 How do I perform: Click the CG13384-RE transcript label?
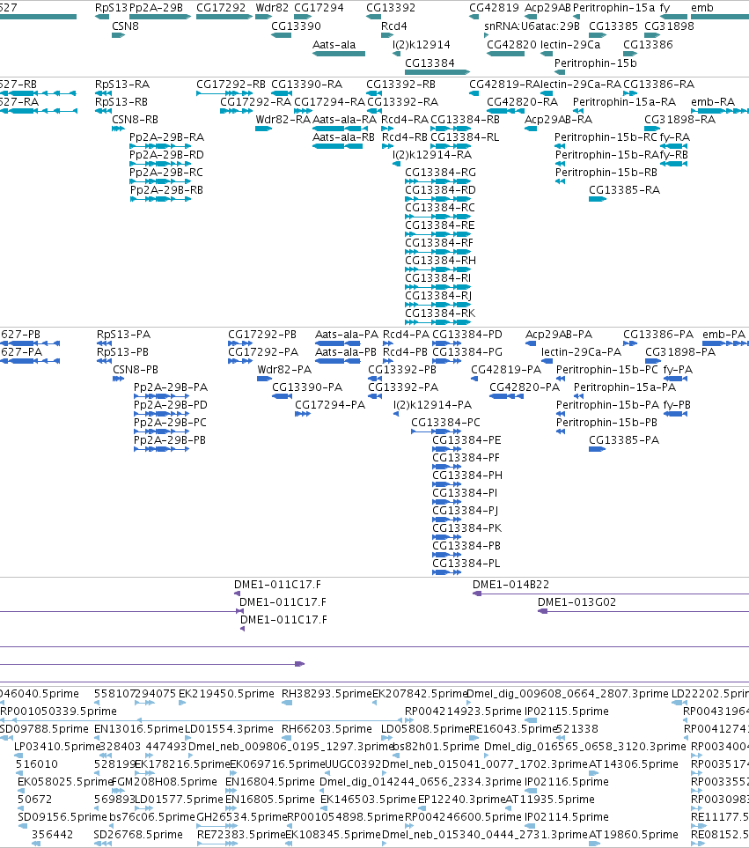[440, 225]
